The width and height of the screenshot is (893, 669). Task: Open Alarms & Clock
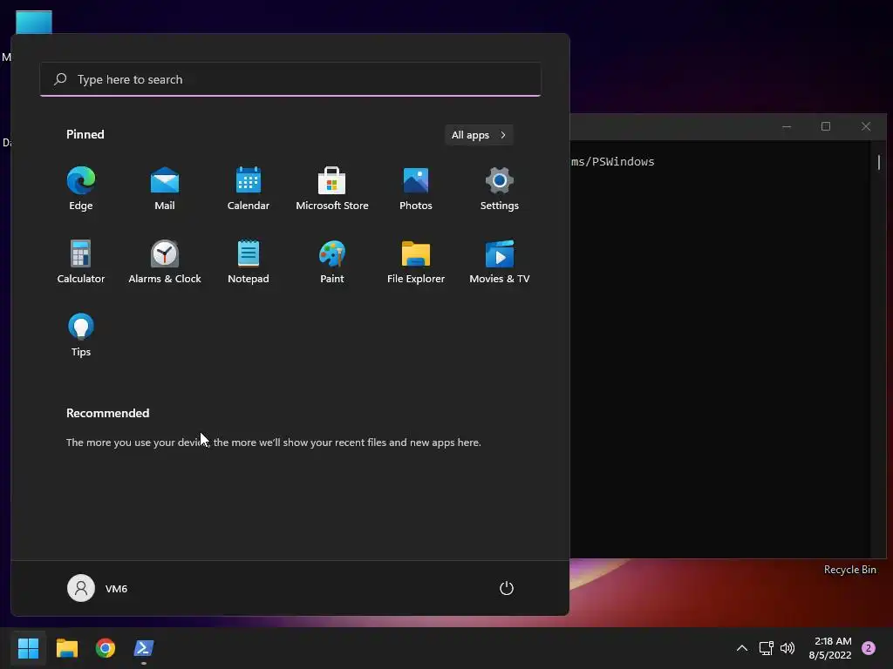tap(165, 261)
